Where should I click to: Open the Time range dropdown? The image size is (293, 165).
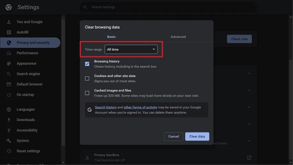(x=131, y=49)
